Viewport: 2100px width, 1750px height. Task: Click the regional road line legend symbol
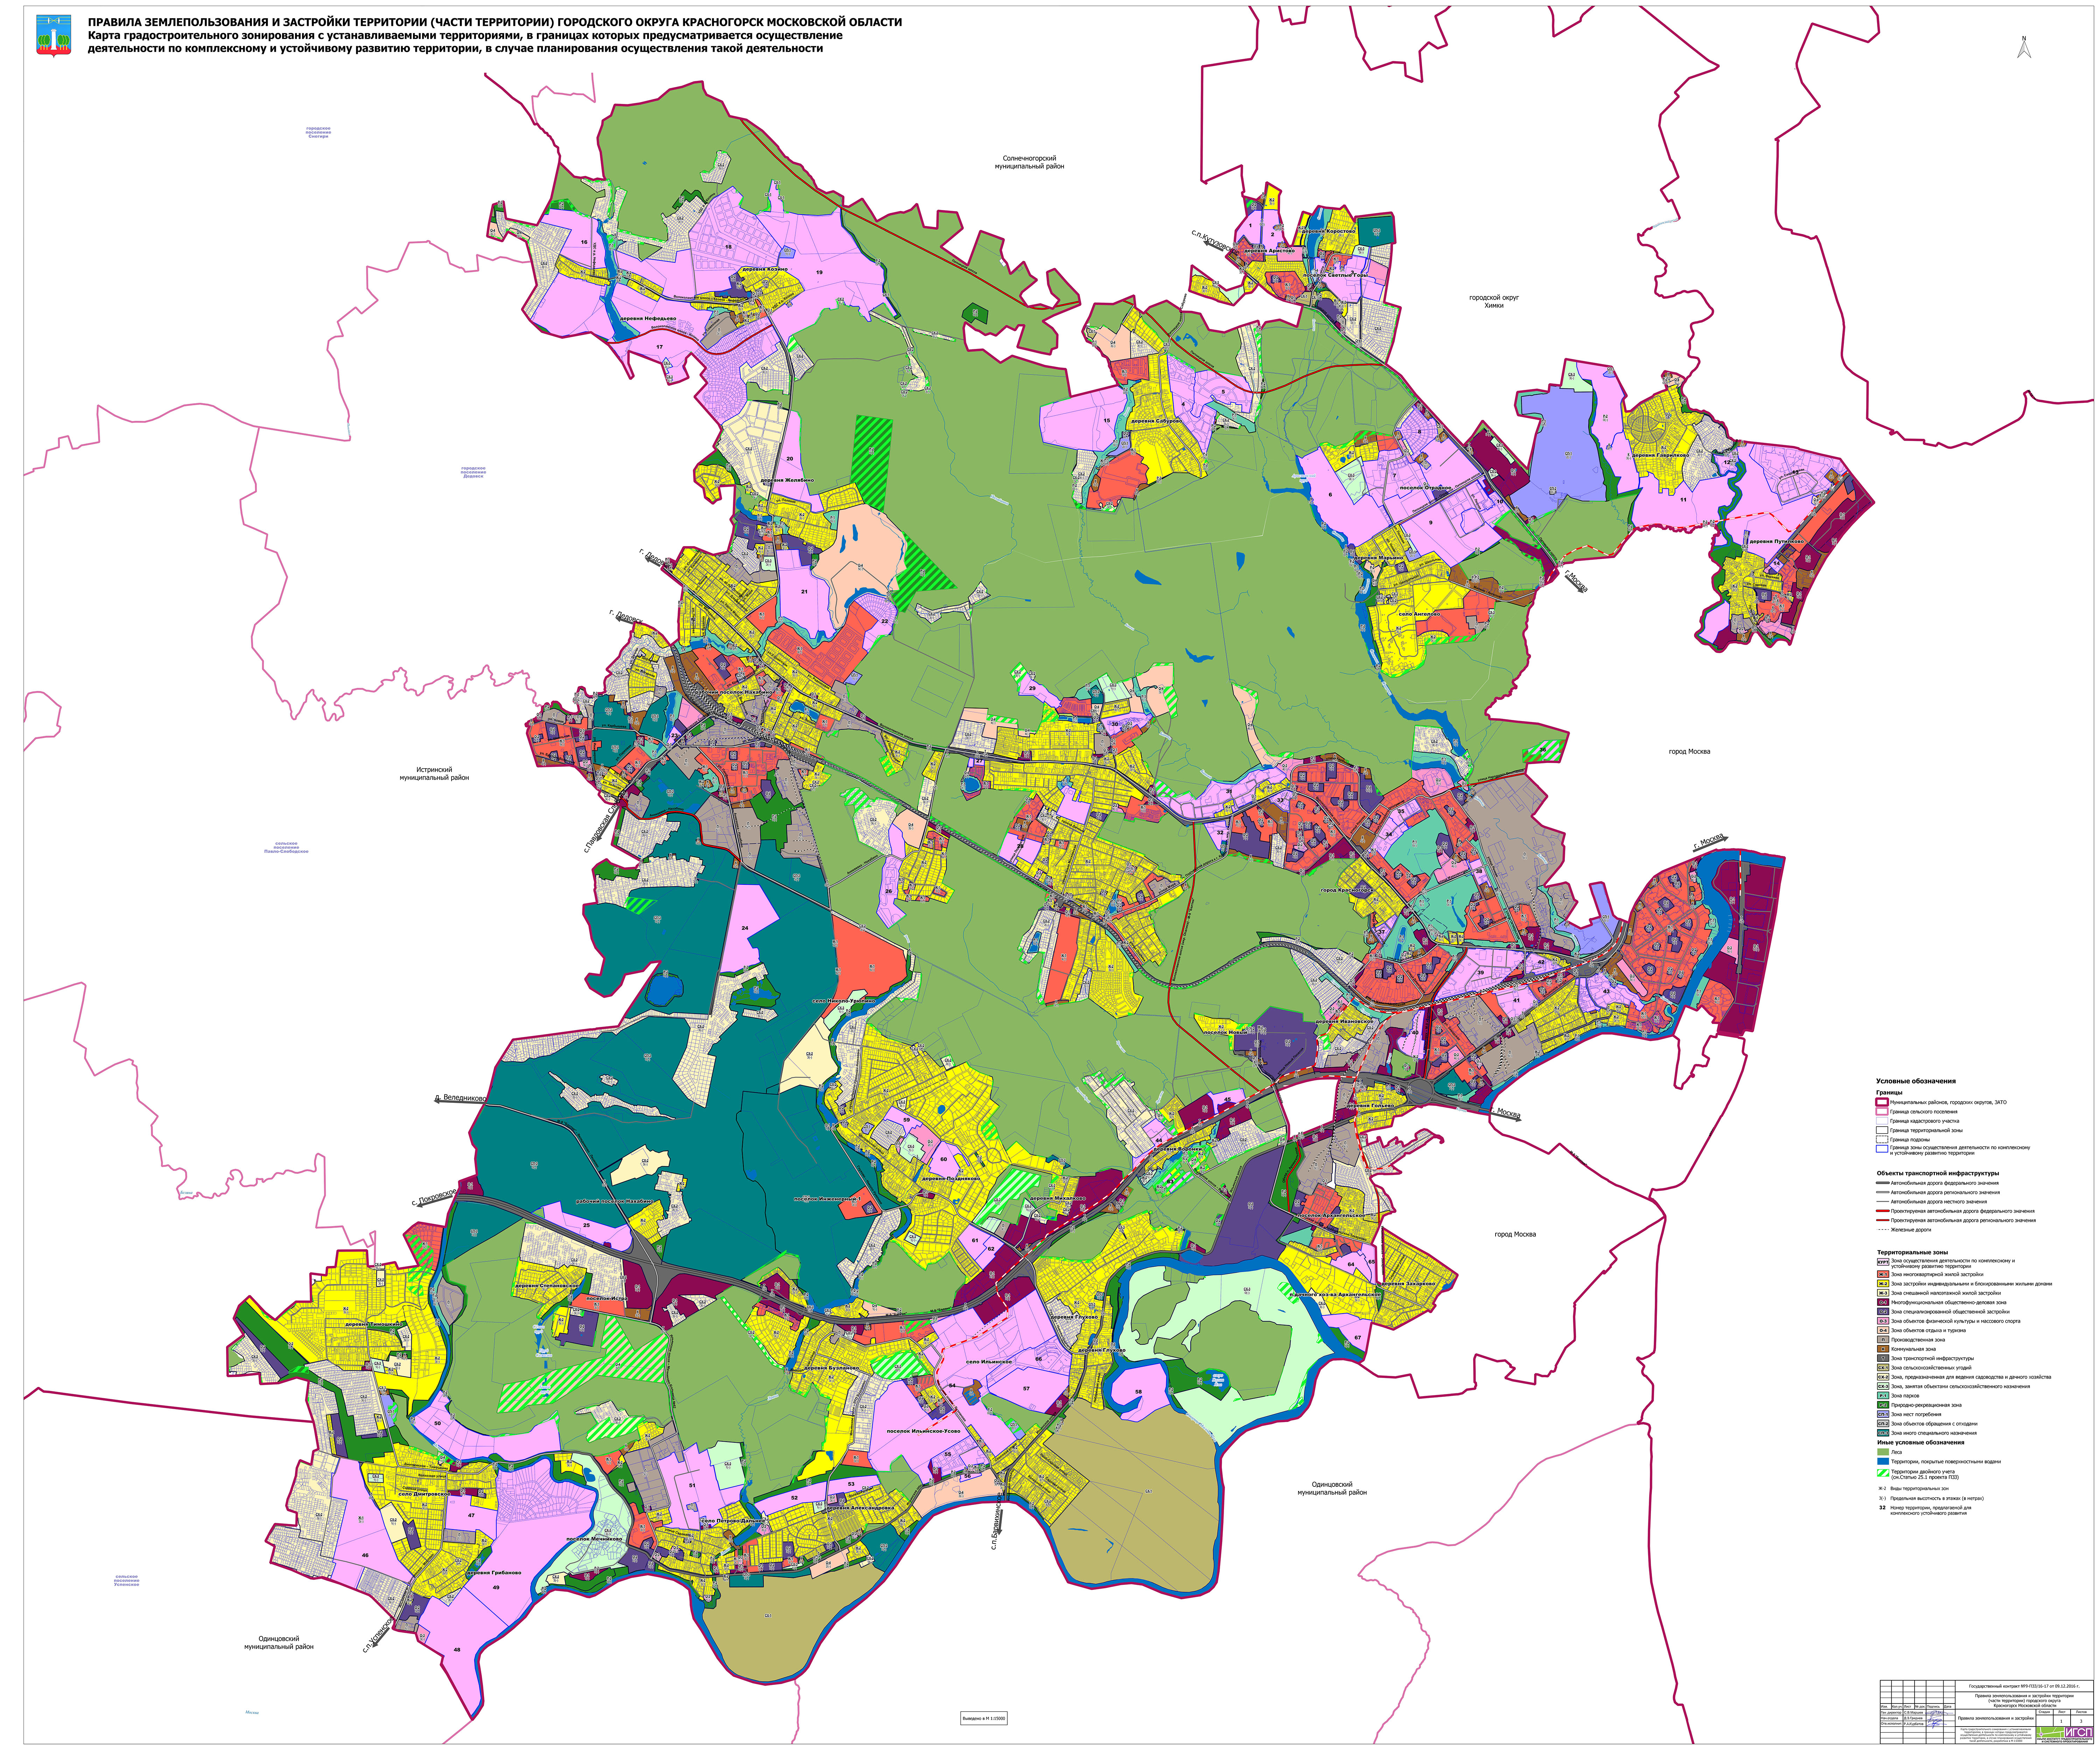coord(1883,1192)
